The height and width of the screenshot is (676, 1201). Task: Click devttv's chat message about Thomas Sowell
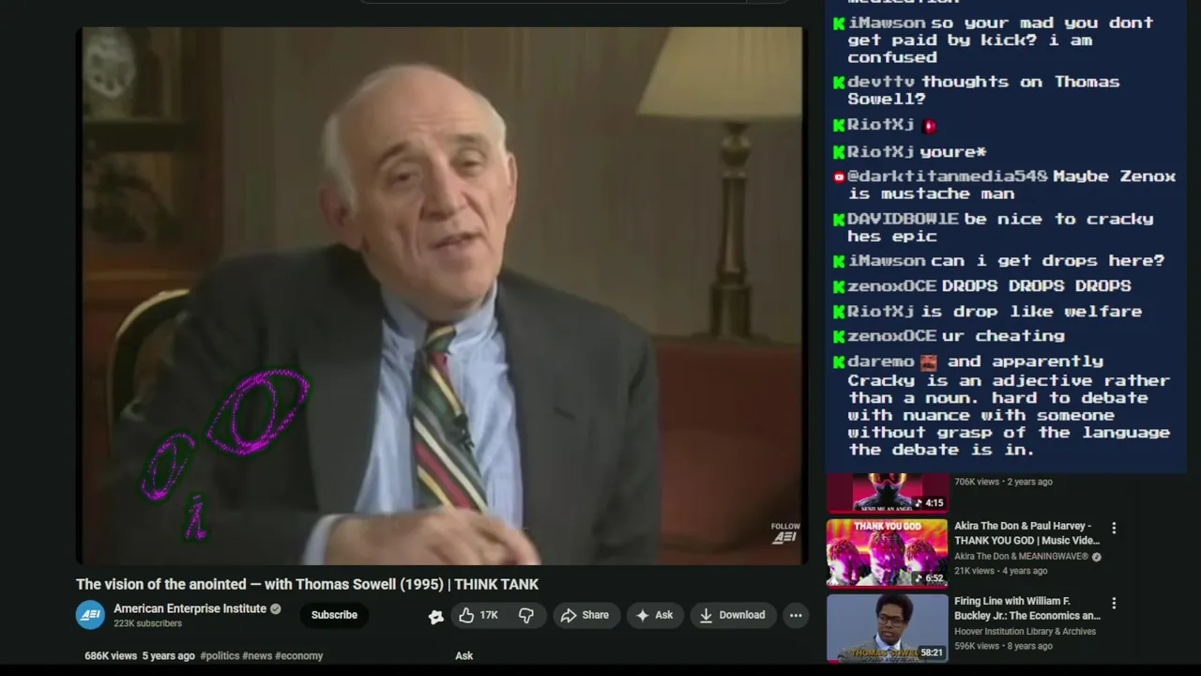coord(976,90)
